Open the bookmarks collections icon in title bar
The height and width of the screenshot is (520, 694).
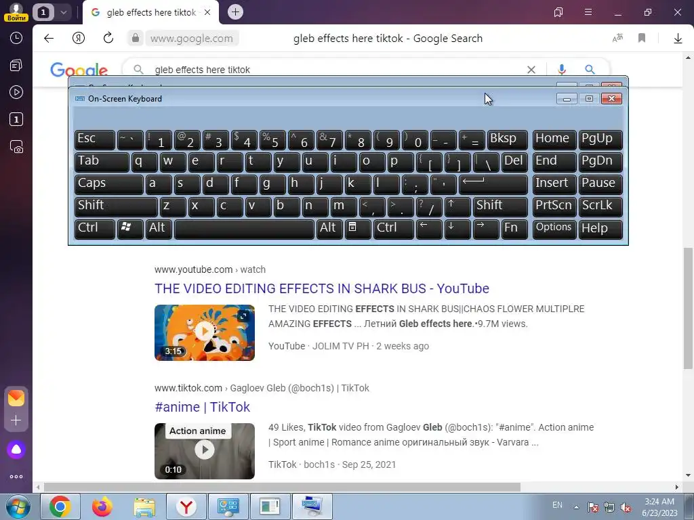click(558, 12)
